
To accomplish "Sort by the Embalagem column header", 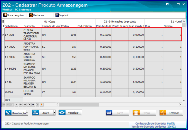I will [x=14, y=26].
